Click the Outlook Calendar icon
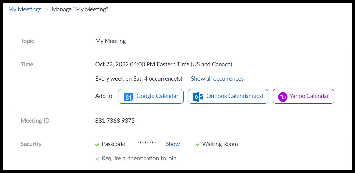 point(198,97)
